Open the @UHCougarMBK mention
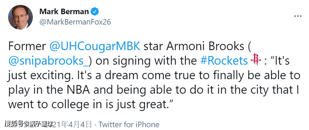Viewport: 309px width, 130px height. pos(95,47)
